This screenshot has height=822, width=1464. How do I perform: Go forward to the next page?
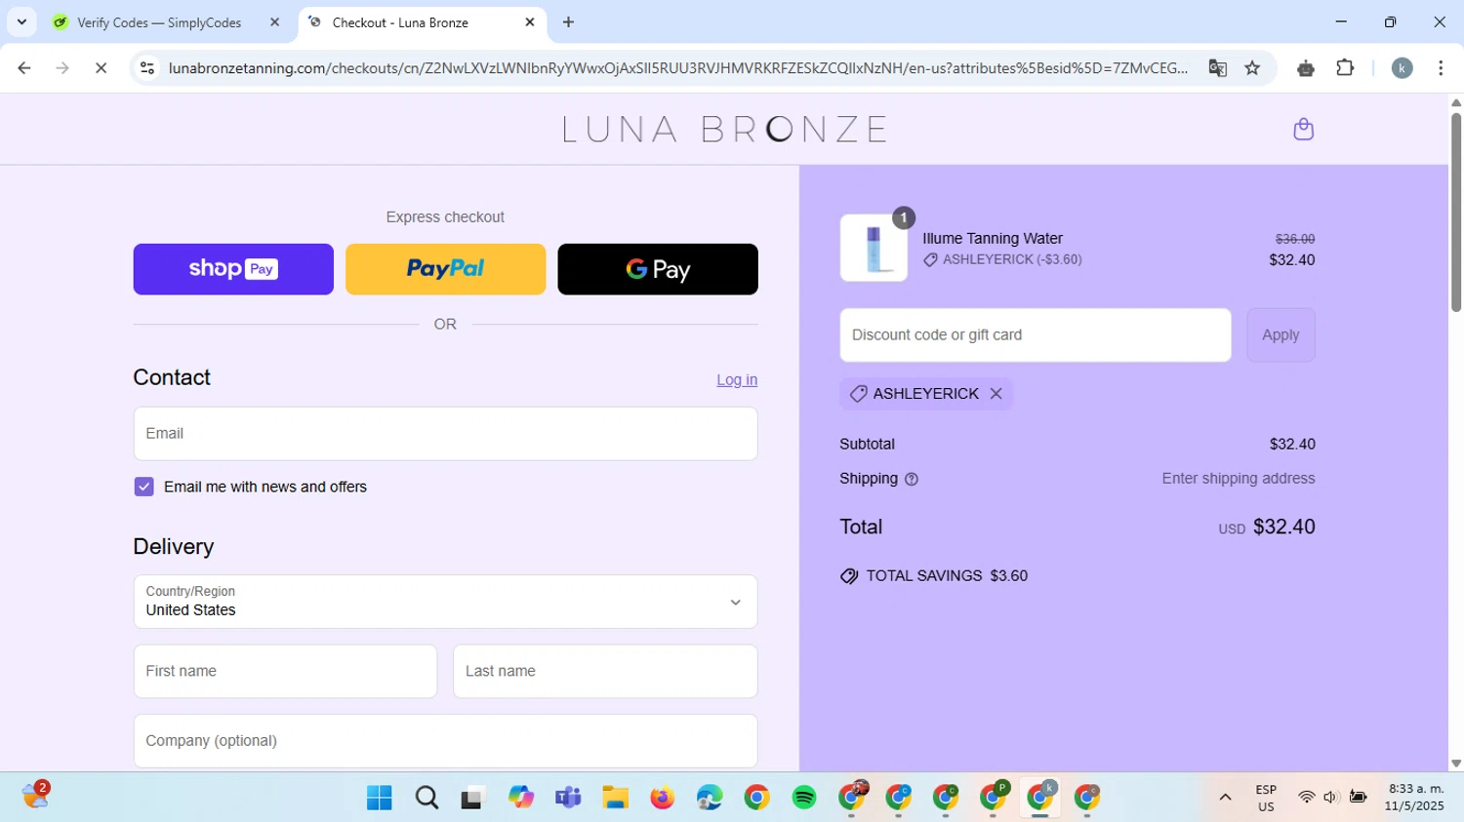tap(62, 68)
